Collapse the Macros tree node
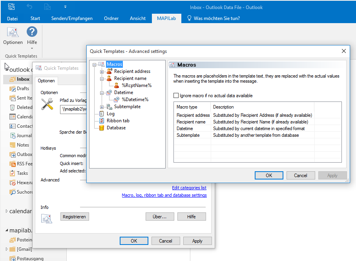Viewport: 356px width, 261px height. [x=95, y=65]
